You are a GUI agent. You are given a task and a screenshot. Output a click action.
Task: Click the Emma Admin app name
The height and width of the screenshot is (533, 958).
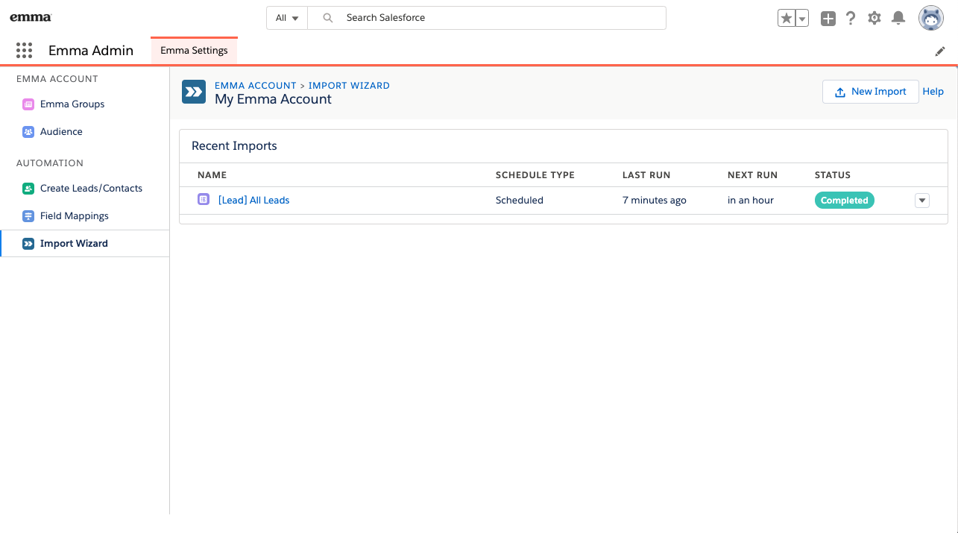click(x=91, y=51)
